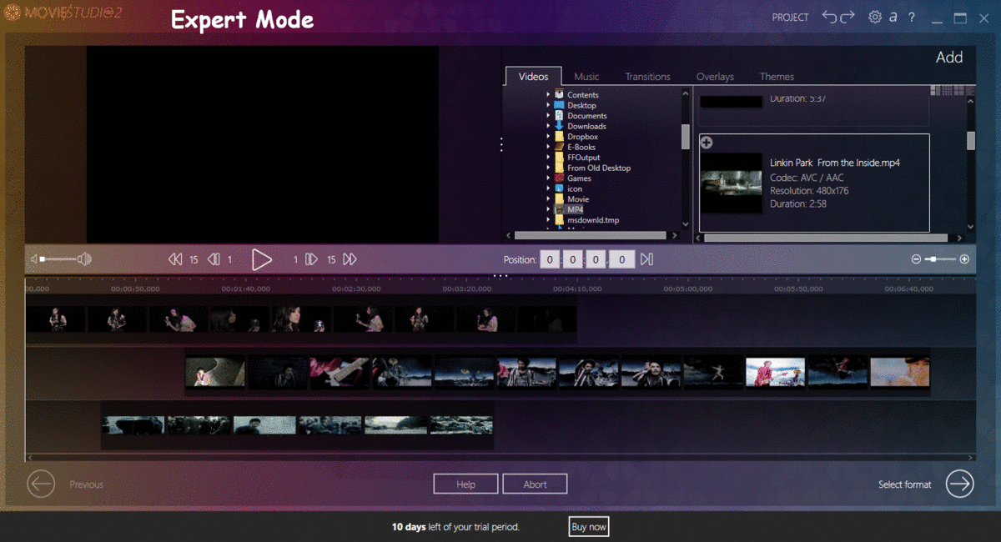
Task: Step back 1 frame
Action: click(x=214, y=259)
